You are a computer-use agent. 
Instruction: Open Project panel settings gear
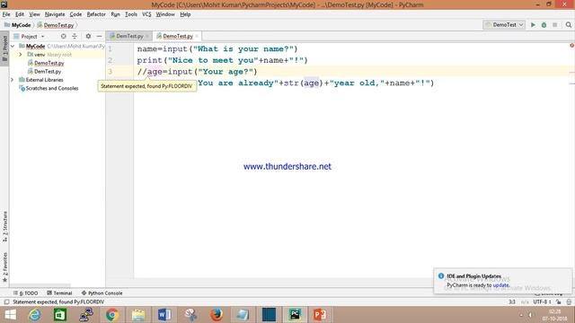(x=88, y=36)
